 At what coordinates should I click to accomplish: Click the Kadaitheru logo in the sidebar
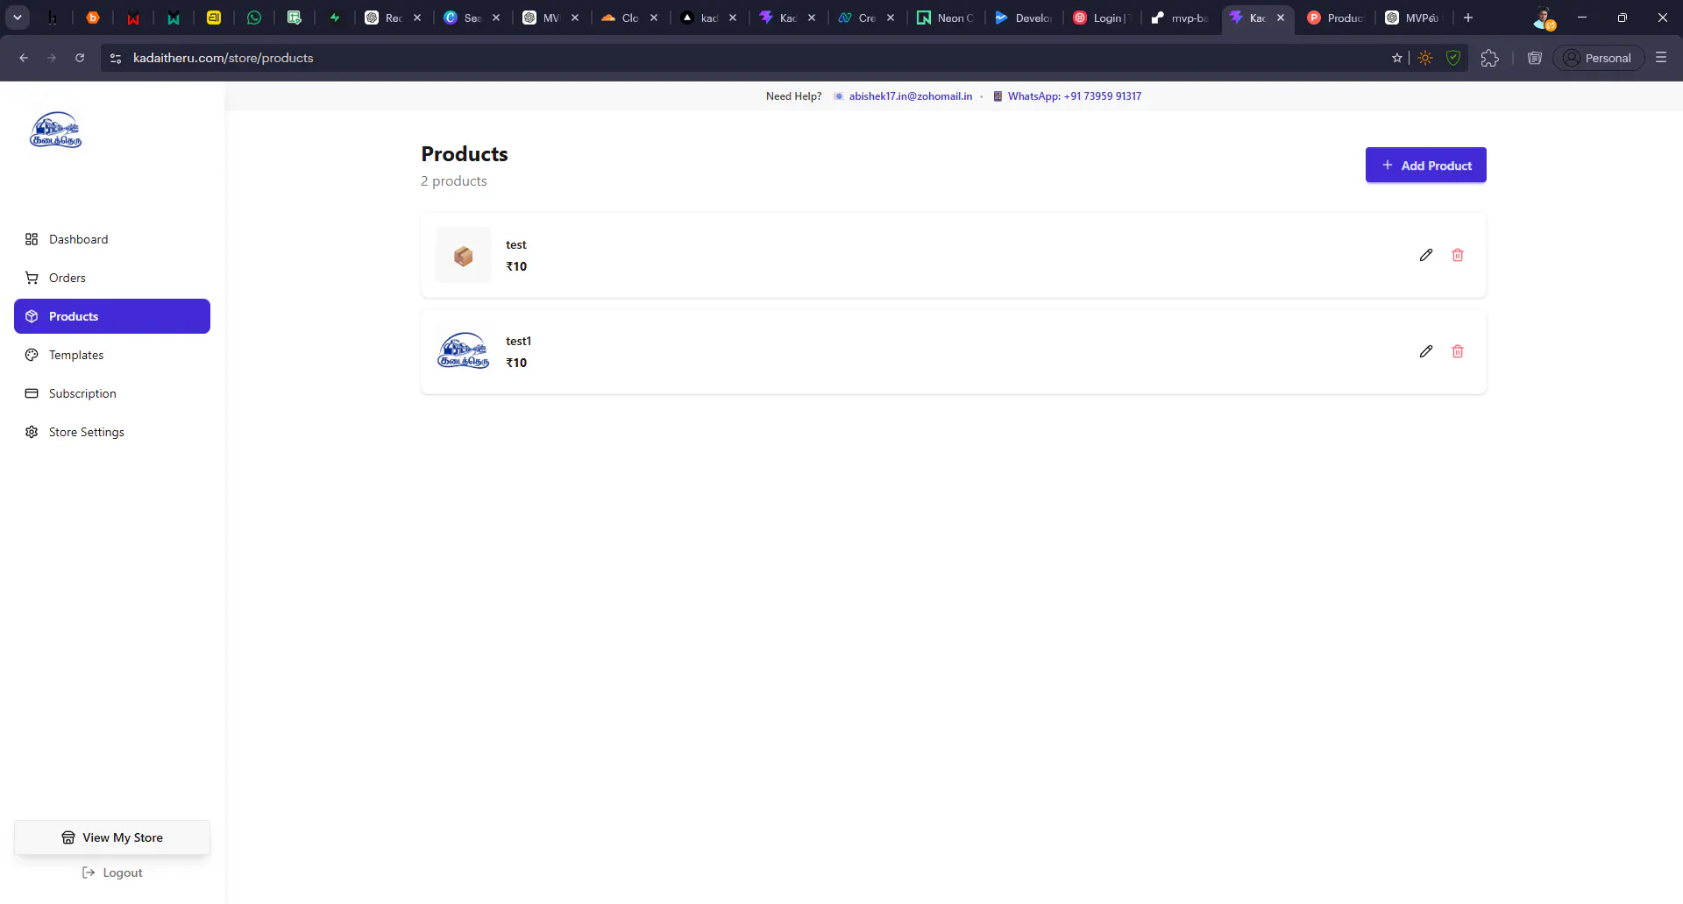click(x=56, y=130)
